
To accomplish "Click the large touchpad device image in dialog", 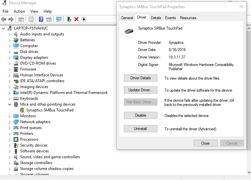I will click(x=129, y=31).
